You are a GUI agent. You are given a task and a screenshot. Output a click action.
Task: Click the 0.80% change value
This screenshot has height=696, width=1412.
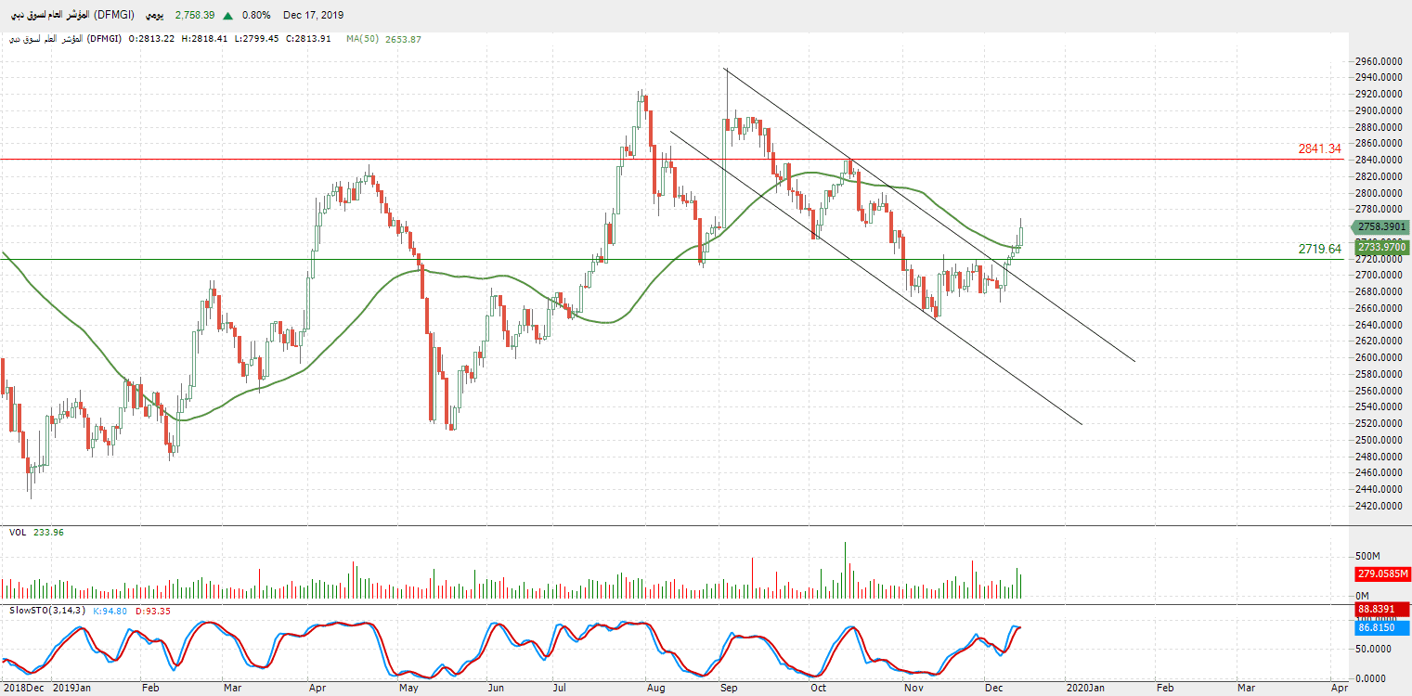(x=255, y=16)
